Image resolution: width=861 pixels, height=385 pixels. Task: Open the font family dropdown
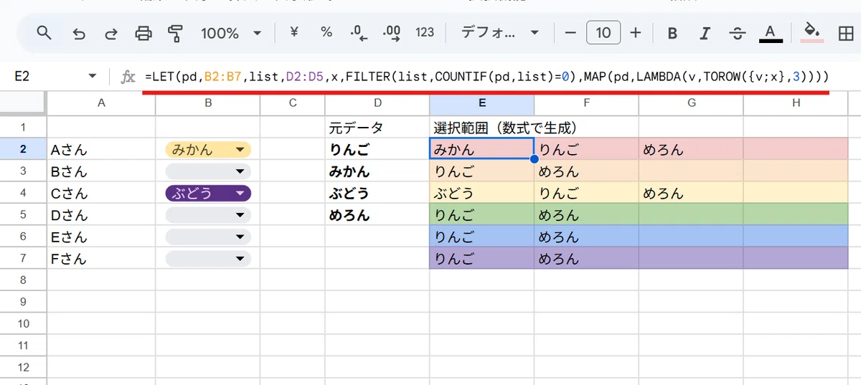[x=499, y=32]
